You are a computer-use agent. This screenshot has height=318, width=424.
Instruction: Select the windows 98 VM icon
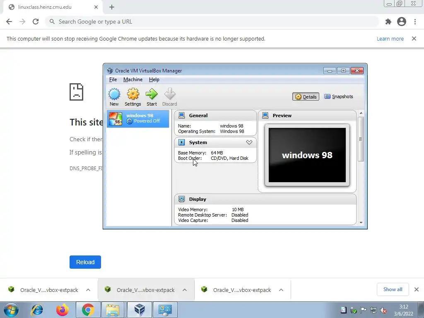(116, 119)
